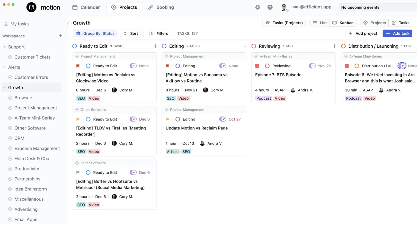Open the Sort dropdown
The image size is (417, 225).
coord(131,33)
